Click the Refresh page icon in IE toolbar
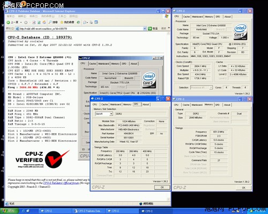Screen dimensions: 268x214 [39, 22]
